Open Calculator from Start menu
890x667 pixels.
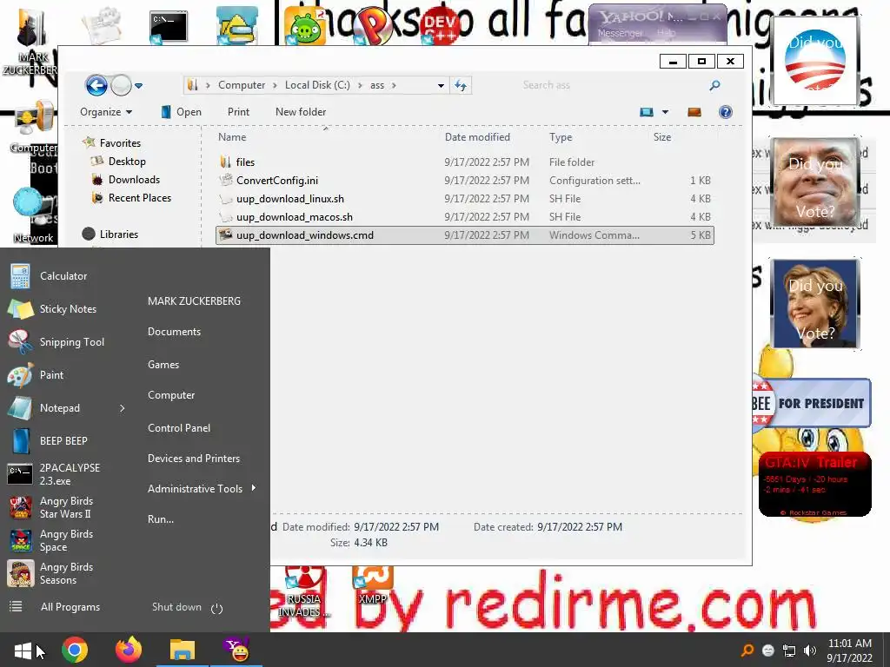63,276
